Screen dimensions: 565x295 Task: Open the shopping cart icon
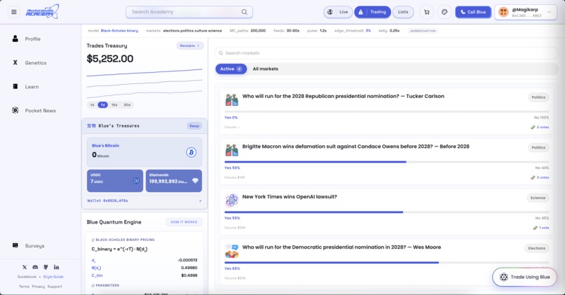[x=427, y=12]
